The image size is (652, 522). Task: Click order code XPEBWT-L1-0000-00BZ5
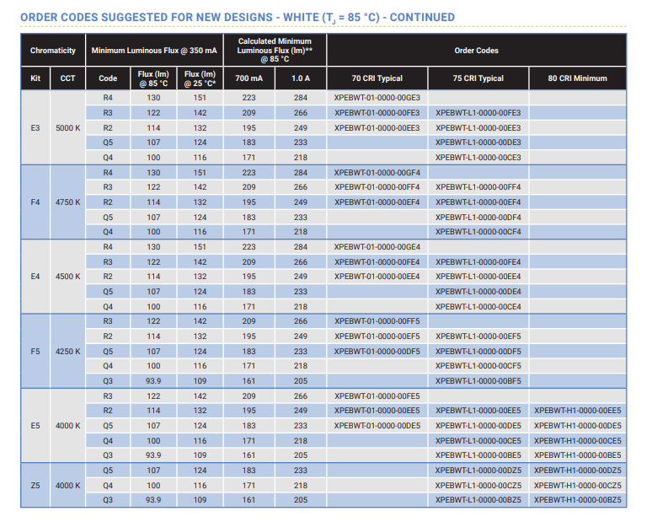[478, 500]
